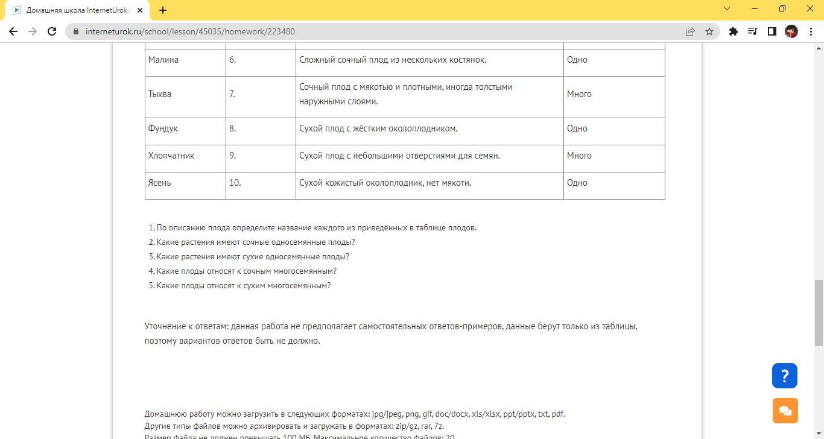Open the Extensions puzzle menu

(x=734, y=31)
